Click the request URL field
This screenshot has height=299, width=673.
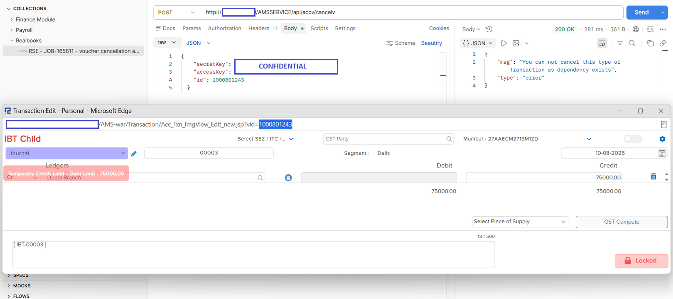click(412, 12)
